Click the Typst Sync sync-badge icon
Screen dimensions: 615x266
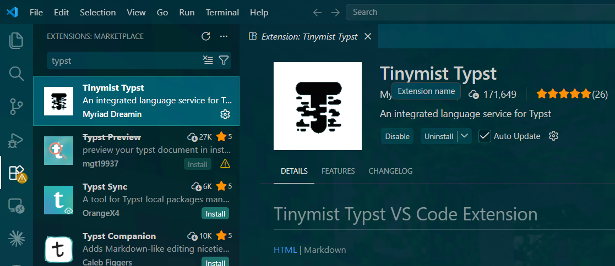tap(69, 210)
